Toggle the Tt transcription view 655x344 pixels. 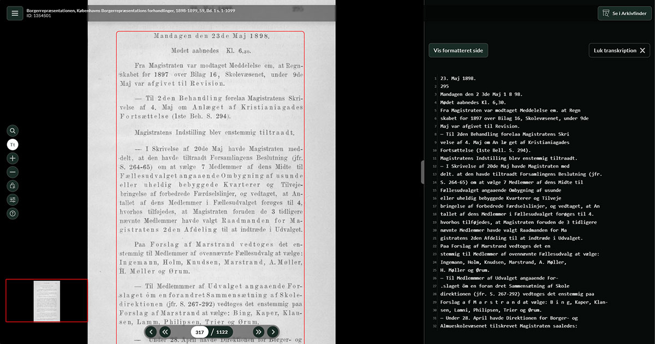pos(13,145)
